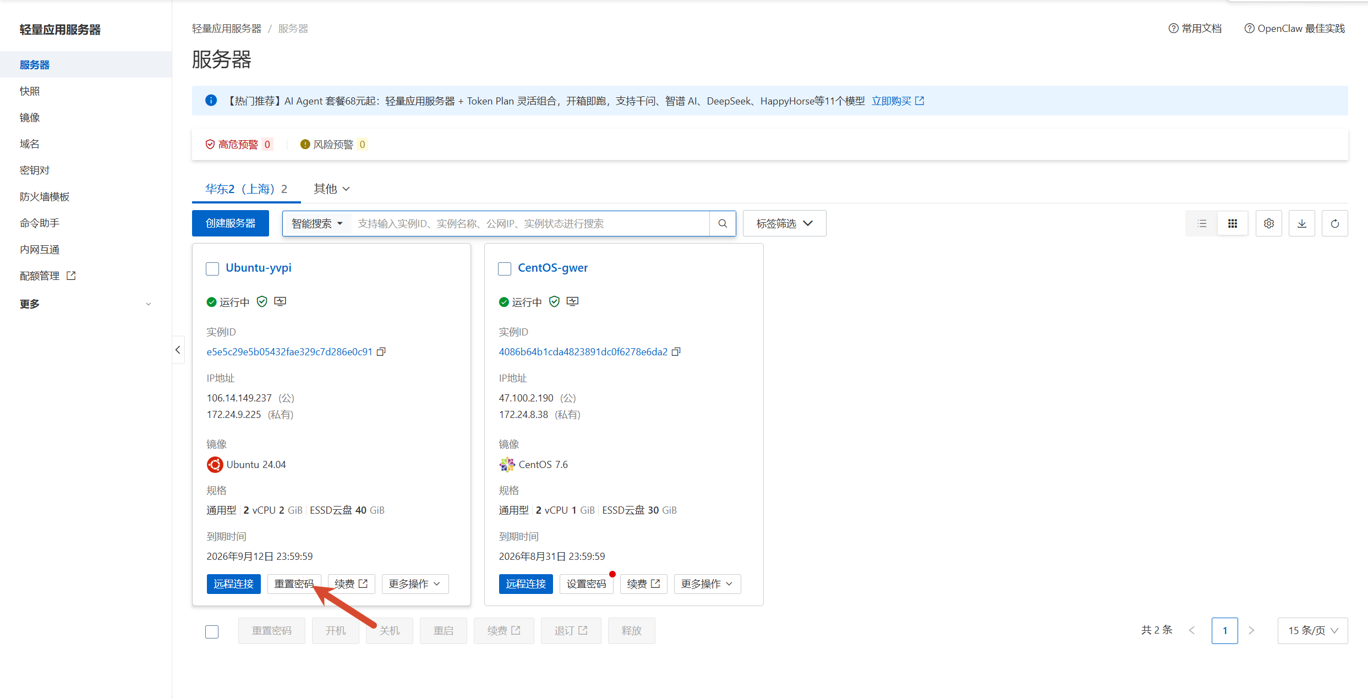Click the banner info icon
The image size is (1368, 699).
[211, 100]
